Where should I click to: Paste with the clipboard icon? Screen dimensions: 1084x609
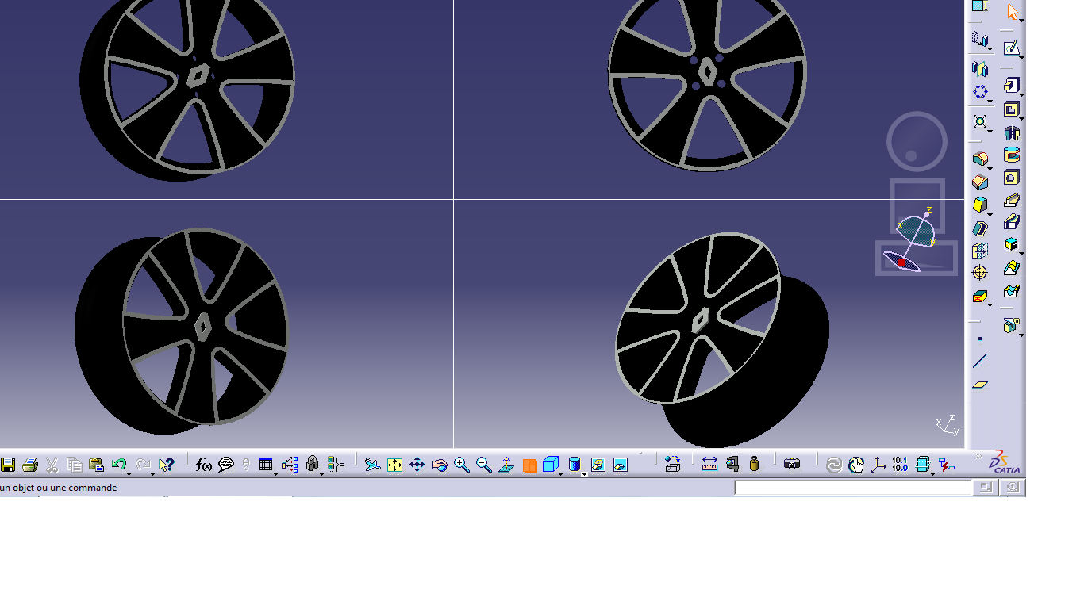click(x=97, y=465)
